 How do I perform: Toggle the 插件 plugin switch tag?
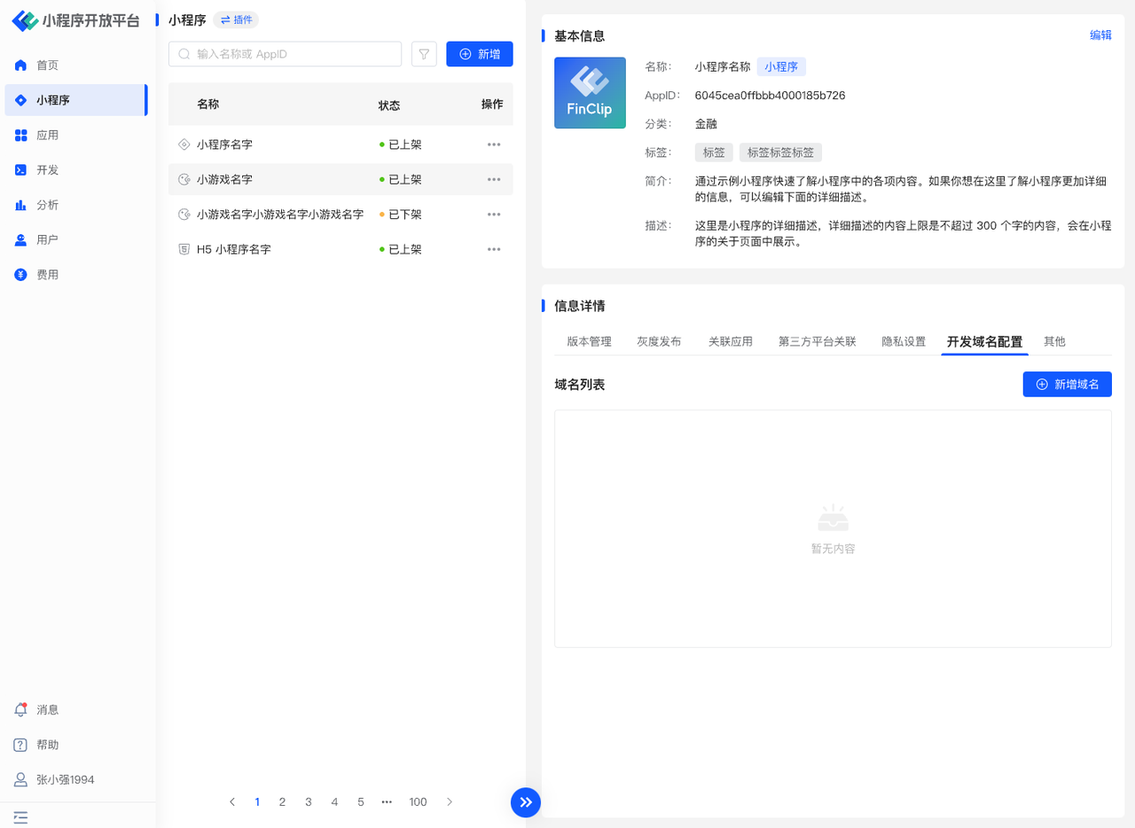pos(236,20)
